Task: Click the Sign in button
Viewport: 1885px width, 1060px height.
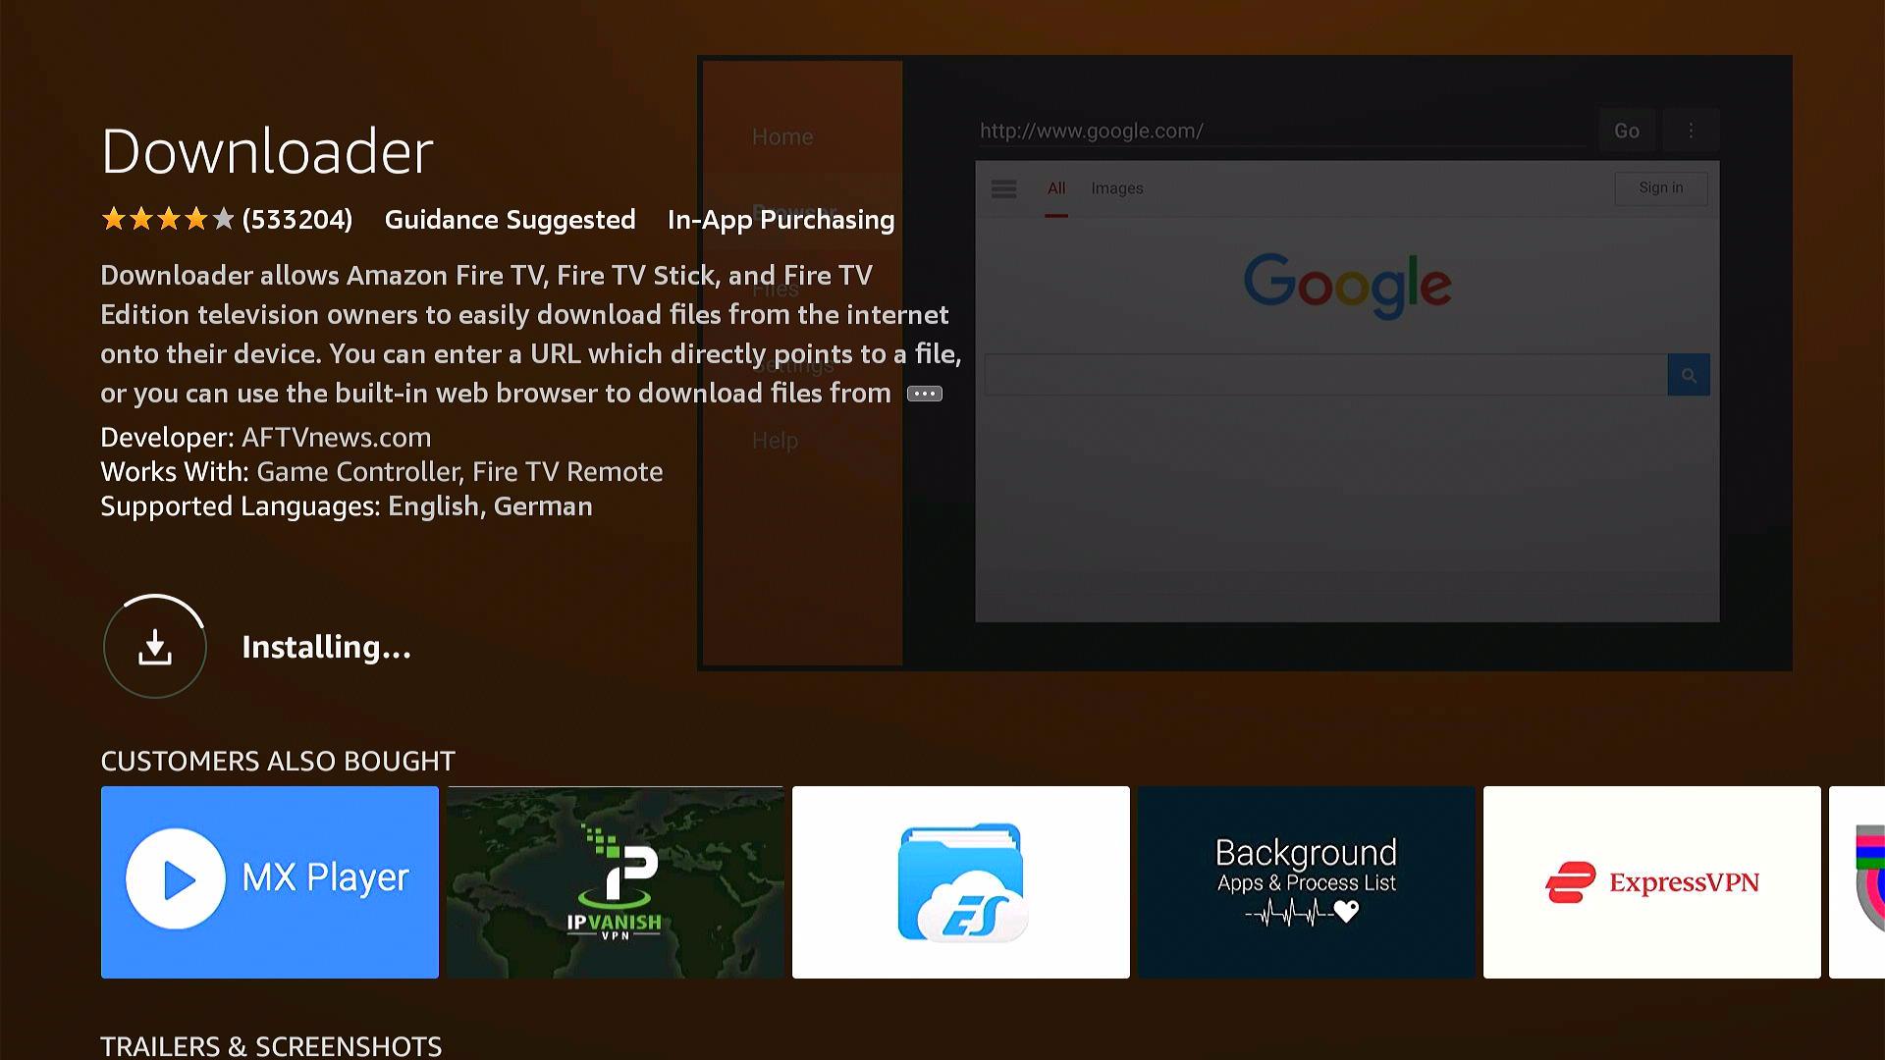Action: click(1660, 188)
